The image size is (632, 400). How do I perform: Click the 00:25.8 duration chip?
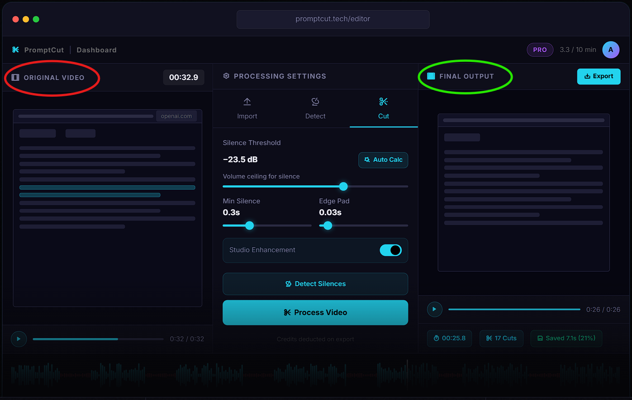[449, 338]
